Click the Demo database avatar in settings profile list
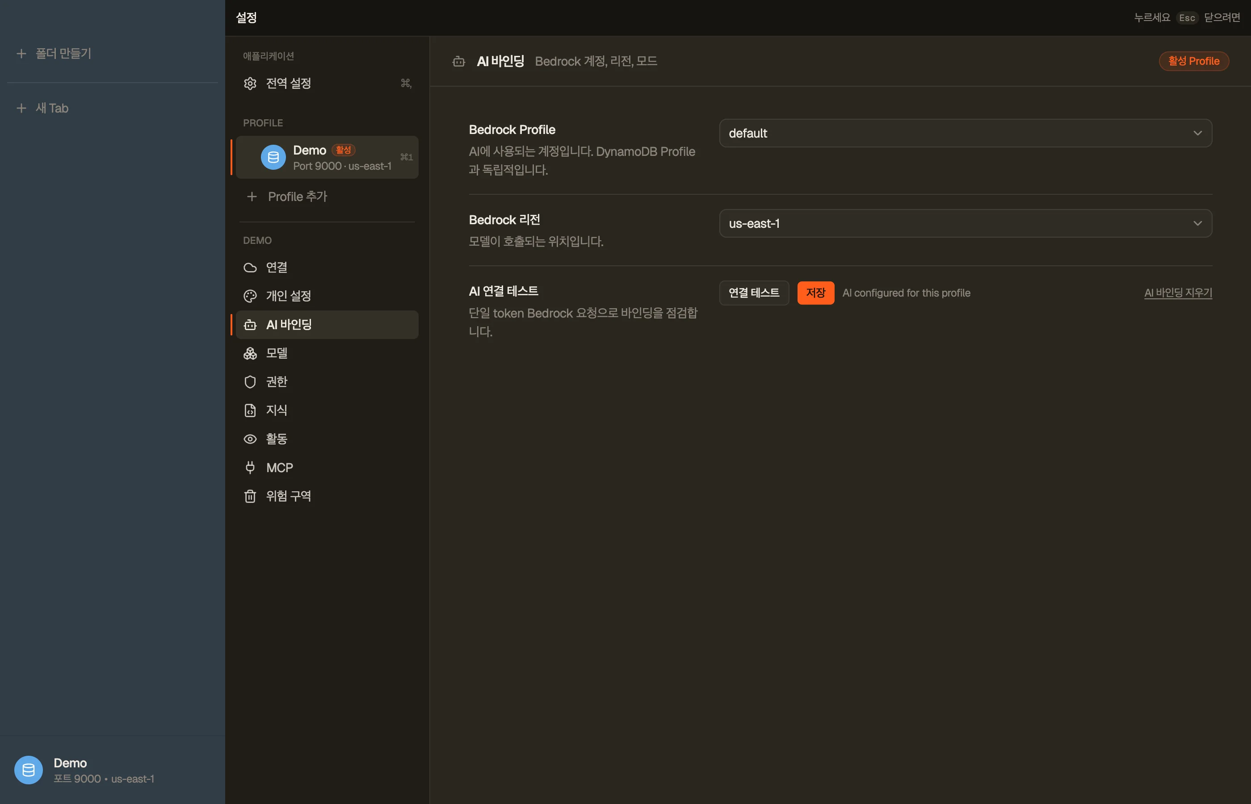 click(273, 157)
